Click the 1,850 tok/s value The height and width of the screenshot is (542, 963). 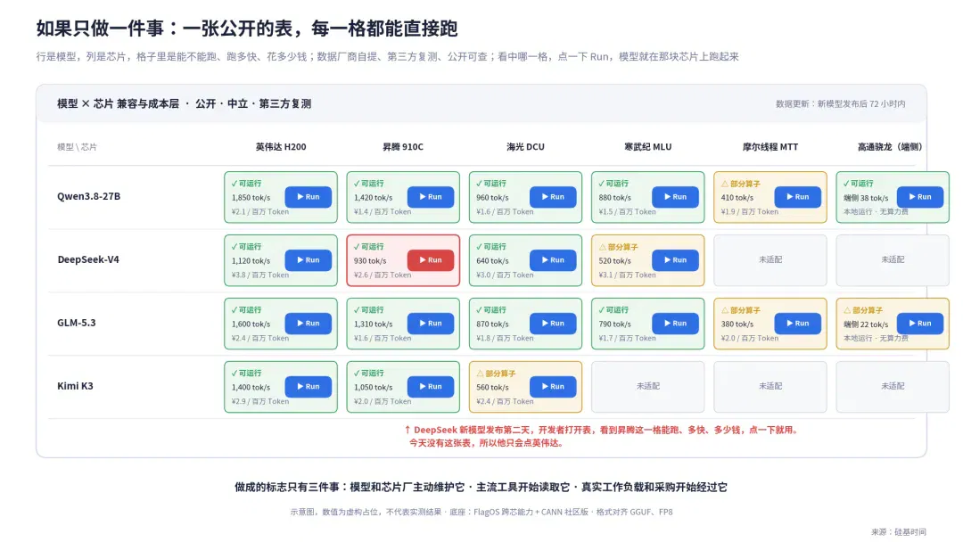coord(251,198)
